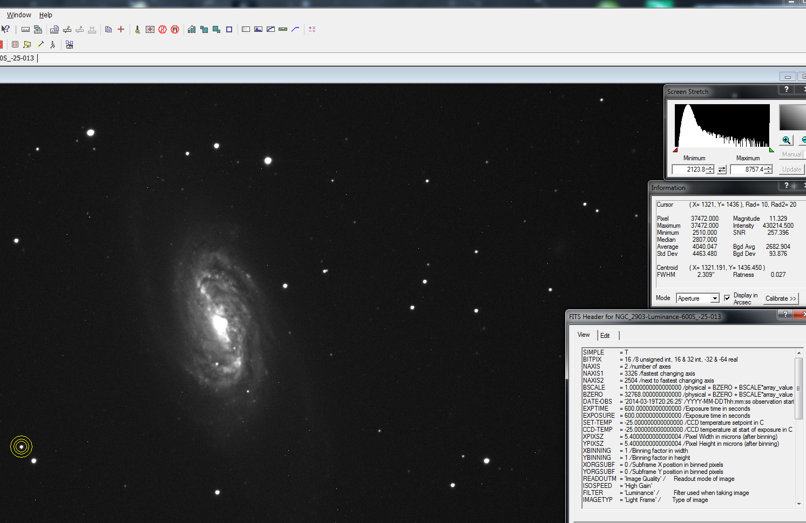Open the Window menu

[x=18, y=15]
